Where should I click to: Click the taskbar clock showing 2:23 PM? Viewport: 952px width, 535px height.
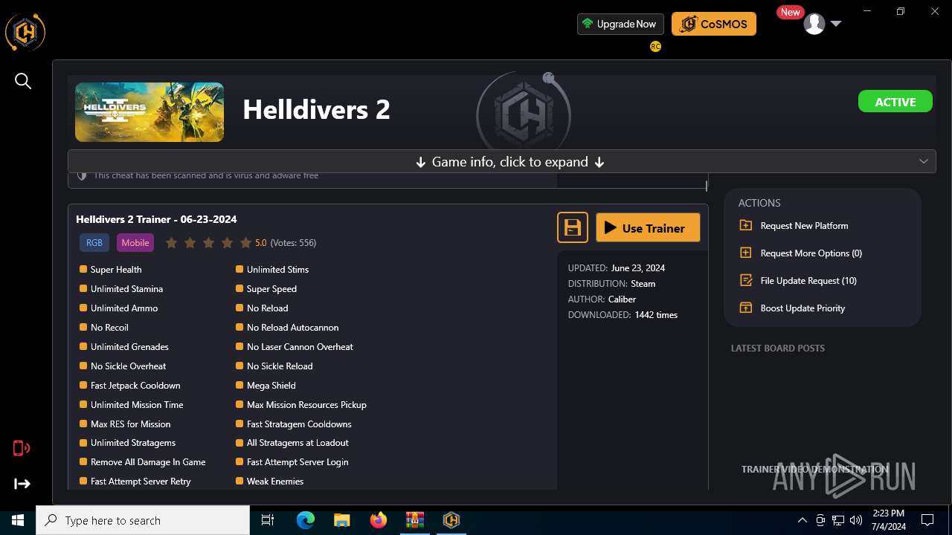point(889,519)
